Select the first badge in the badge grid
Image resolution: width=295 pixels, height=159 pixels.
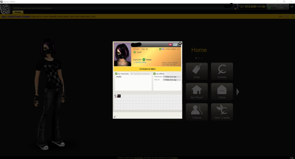click(x=115, y=96)
